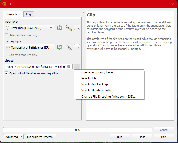The height and width of the screenshot is (143, 178).
Task: Switch to the Log tab
Action: [29, 14]
